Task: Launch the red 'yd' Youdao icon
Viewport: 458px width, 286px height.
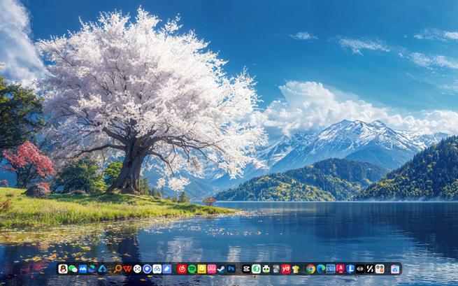Action: [286, 269]
